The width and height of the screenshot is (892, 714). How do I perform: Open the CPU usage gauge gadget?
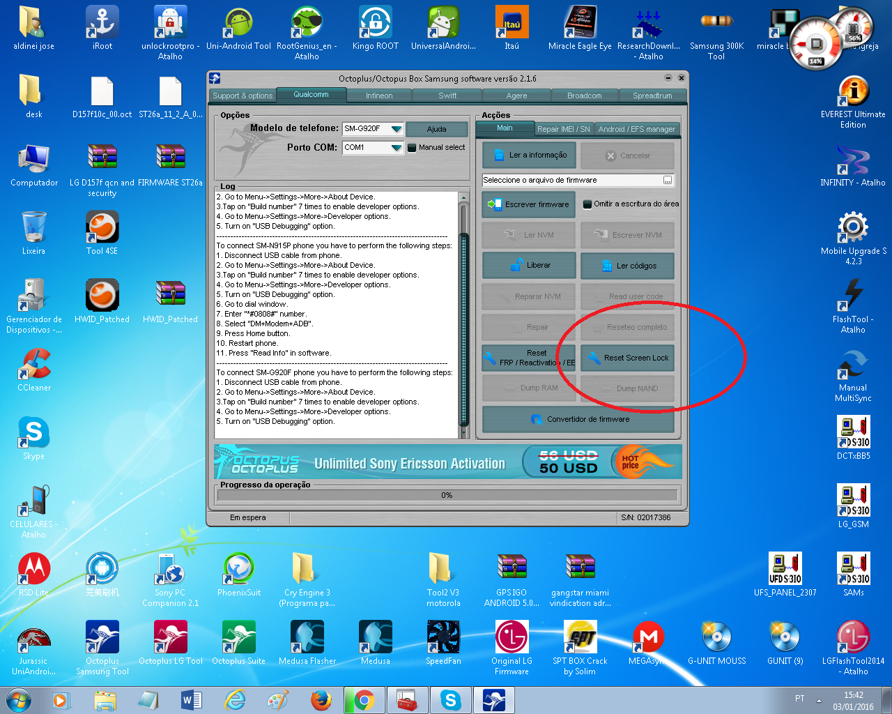(817, 43)
